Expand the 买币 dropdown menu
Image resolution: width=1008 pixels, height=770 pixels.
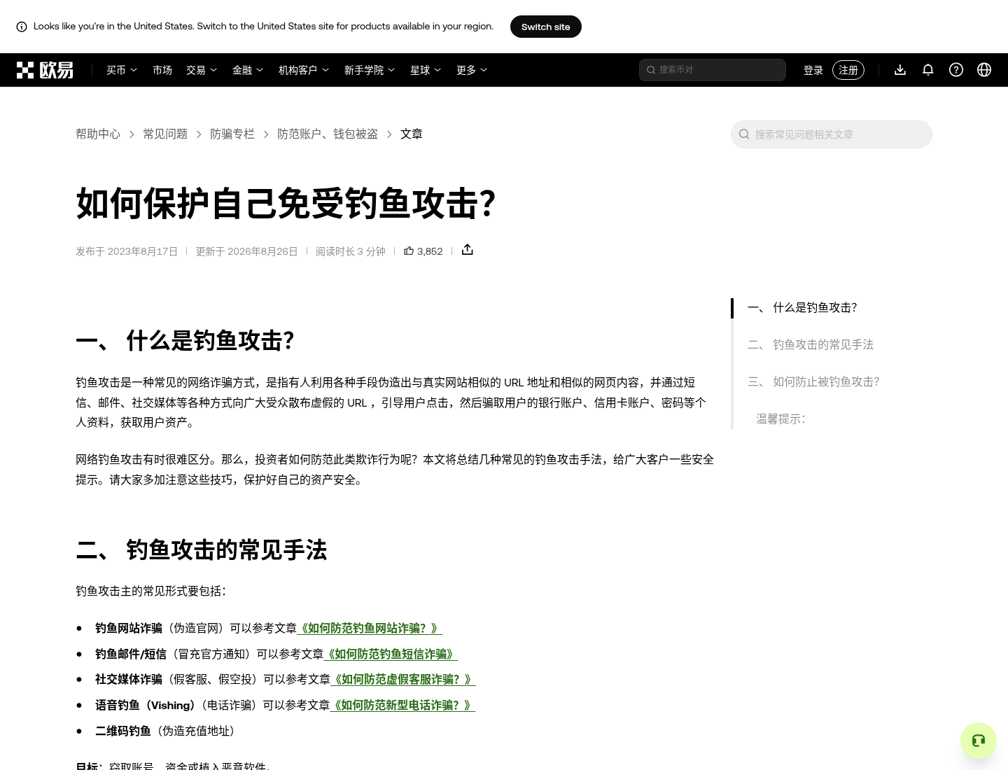click(x=122, y=70)
